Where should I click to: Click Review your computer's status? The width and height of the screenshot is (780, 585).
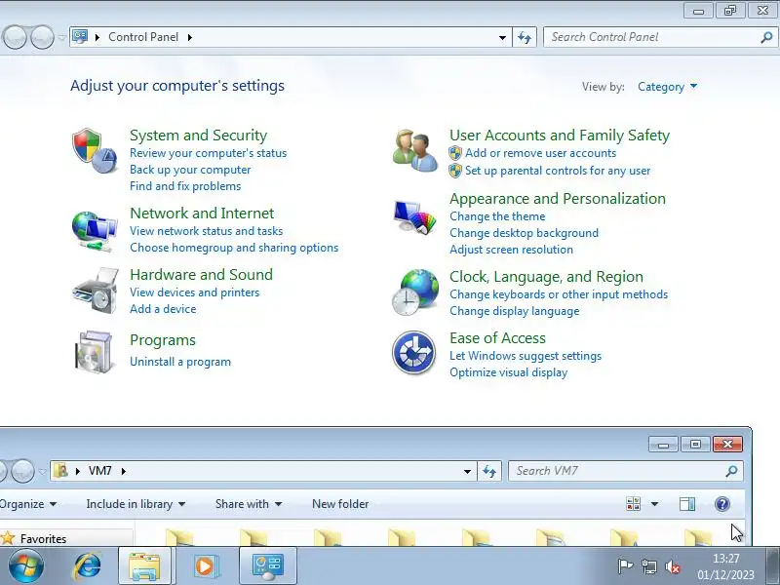pos(208,153)
